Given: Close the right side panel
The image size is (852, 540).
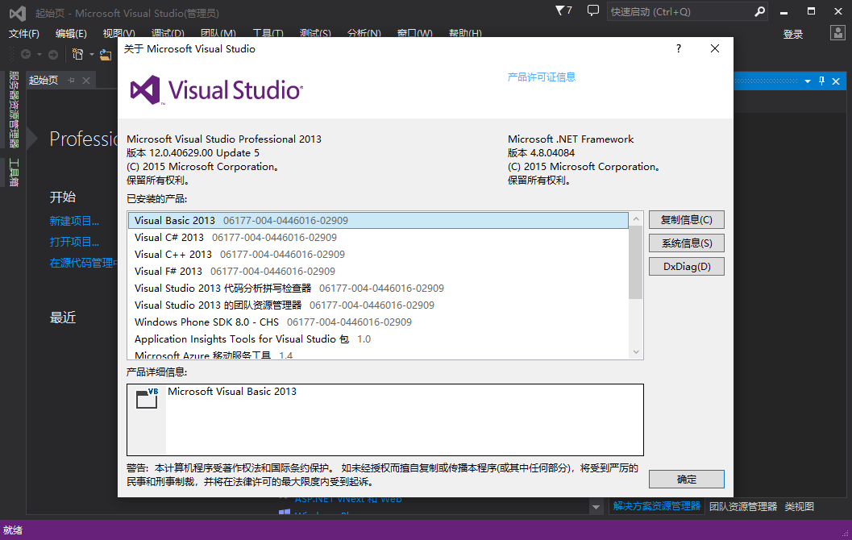Looking at the screenshot, I should (x=836, y=81).
